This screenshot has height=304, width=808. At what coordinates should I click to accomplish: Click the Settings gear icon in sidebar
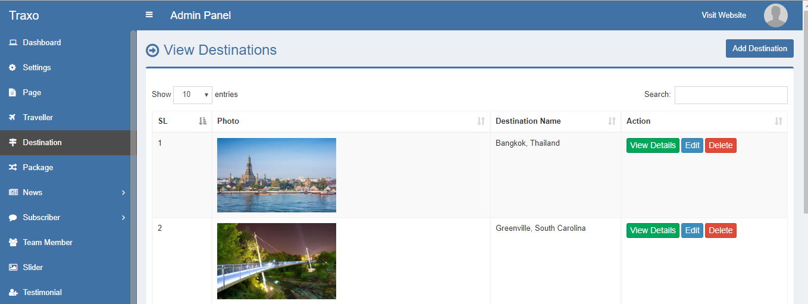12,68
